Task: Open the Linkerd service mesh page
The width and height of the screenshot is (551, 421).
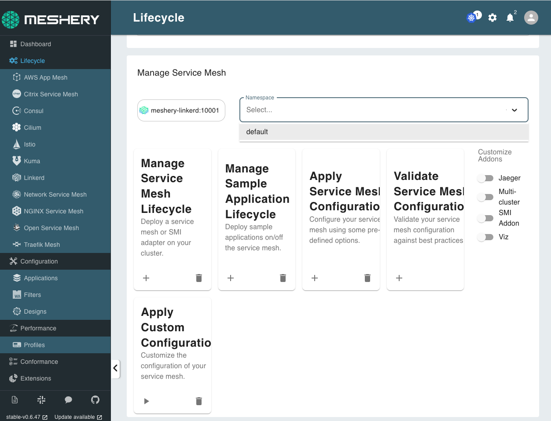Action: coord(33,178)
